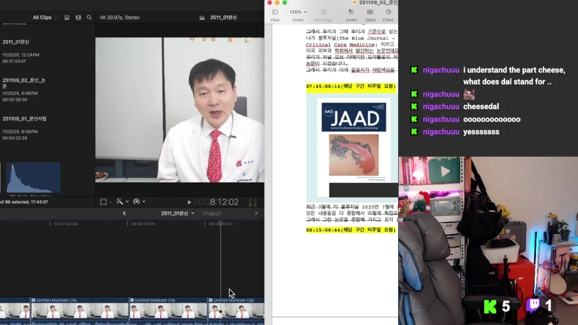Screen dimensions: 578x325
Task: Click the browser search magnifier icon
Action: tap(89, 18)
